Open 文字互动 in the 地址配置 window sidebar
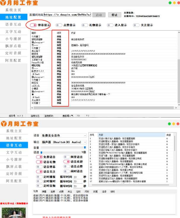 pos(13,31)
